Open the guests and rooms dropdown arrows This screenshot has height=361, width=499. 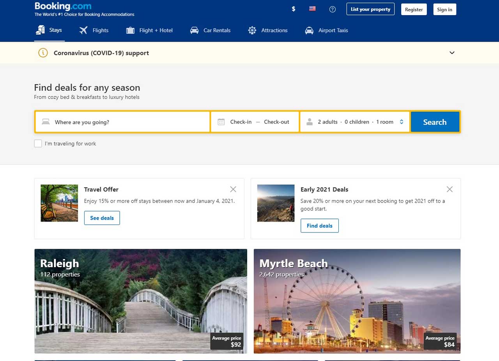(402, 122)
